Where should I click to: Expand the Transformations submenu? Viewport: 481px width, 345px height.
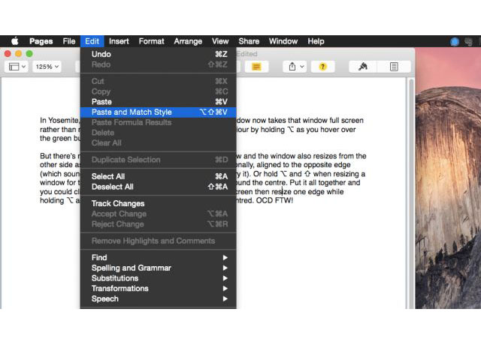[x=159, y=288]
